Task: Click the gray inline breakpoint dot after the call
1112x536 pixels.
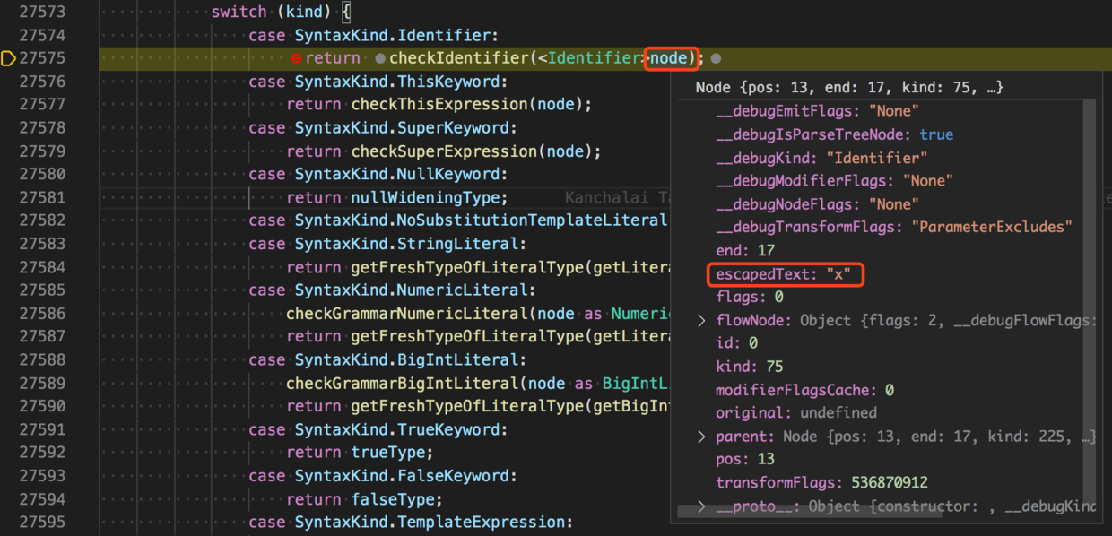Action: tap(715, 57)
